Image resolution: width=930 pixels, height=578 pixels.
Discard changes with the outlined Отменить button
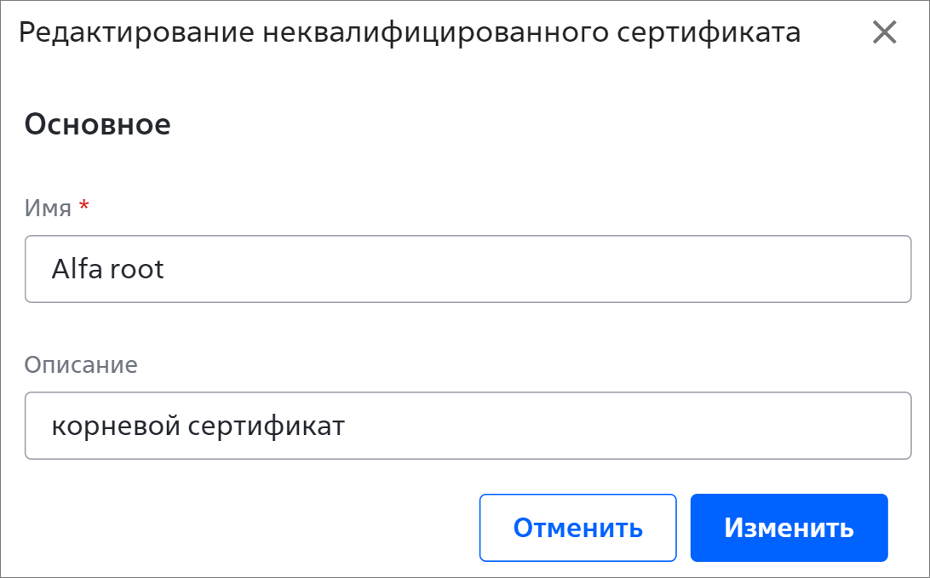[x=577, y=528]
